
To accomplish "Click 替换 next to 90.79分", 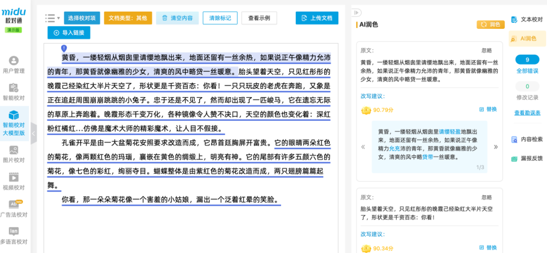I will (x=488, y=109).
